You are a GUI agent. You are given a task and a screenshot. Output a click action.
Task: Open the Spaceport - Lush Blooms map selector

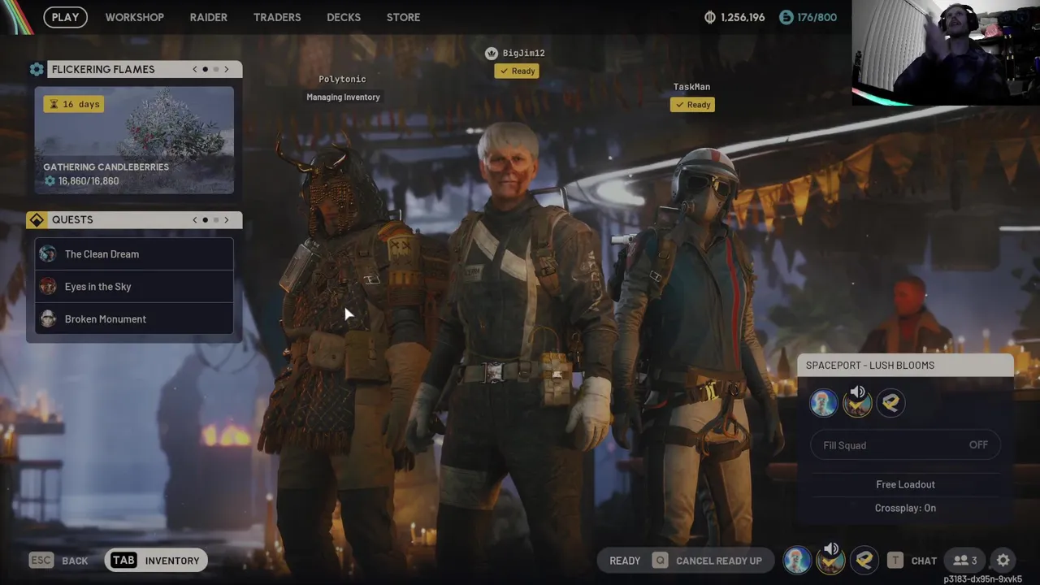click(905, 366)
